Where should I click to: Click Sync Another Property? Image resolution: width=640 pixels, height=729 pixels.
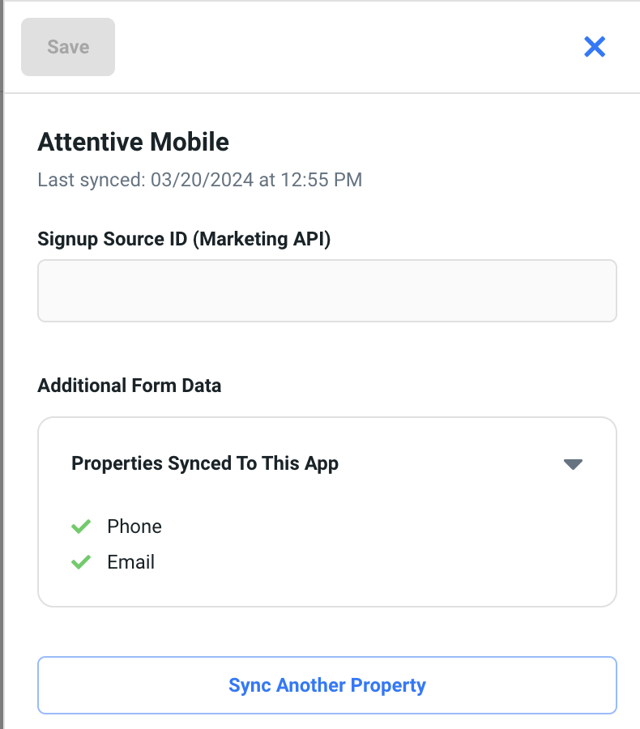(x=327, y=685)
